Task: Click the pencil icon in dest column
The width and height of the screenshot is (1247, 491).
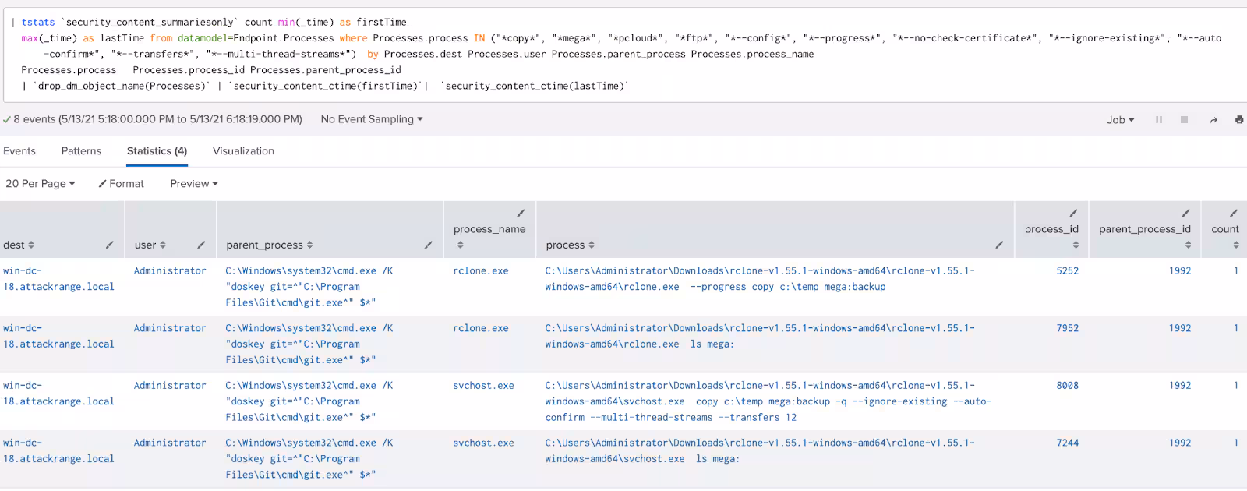Action: click(109, 245)
